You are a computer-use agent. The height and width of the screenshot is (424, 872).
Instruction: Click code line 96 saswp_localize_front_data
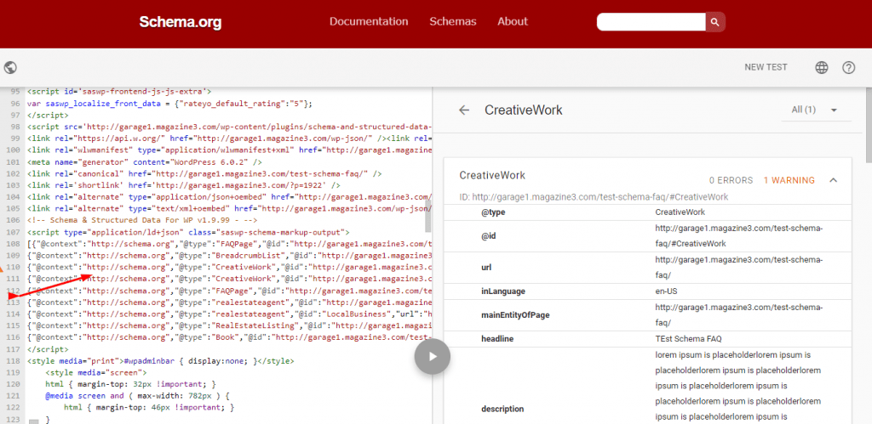point(169,104)
